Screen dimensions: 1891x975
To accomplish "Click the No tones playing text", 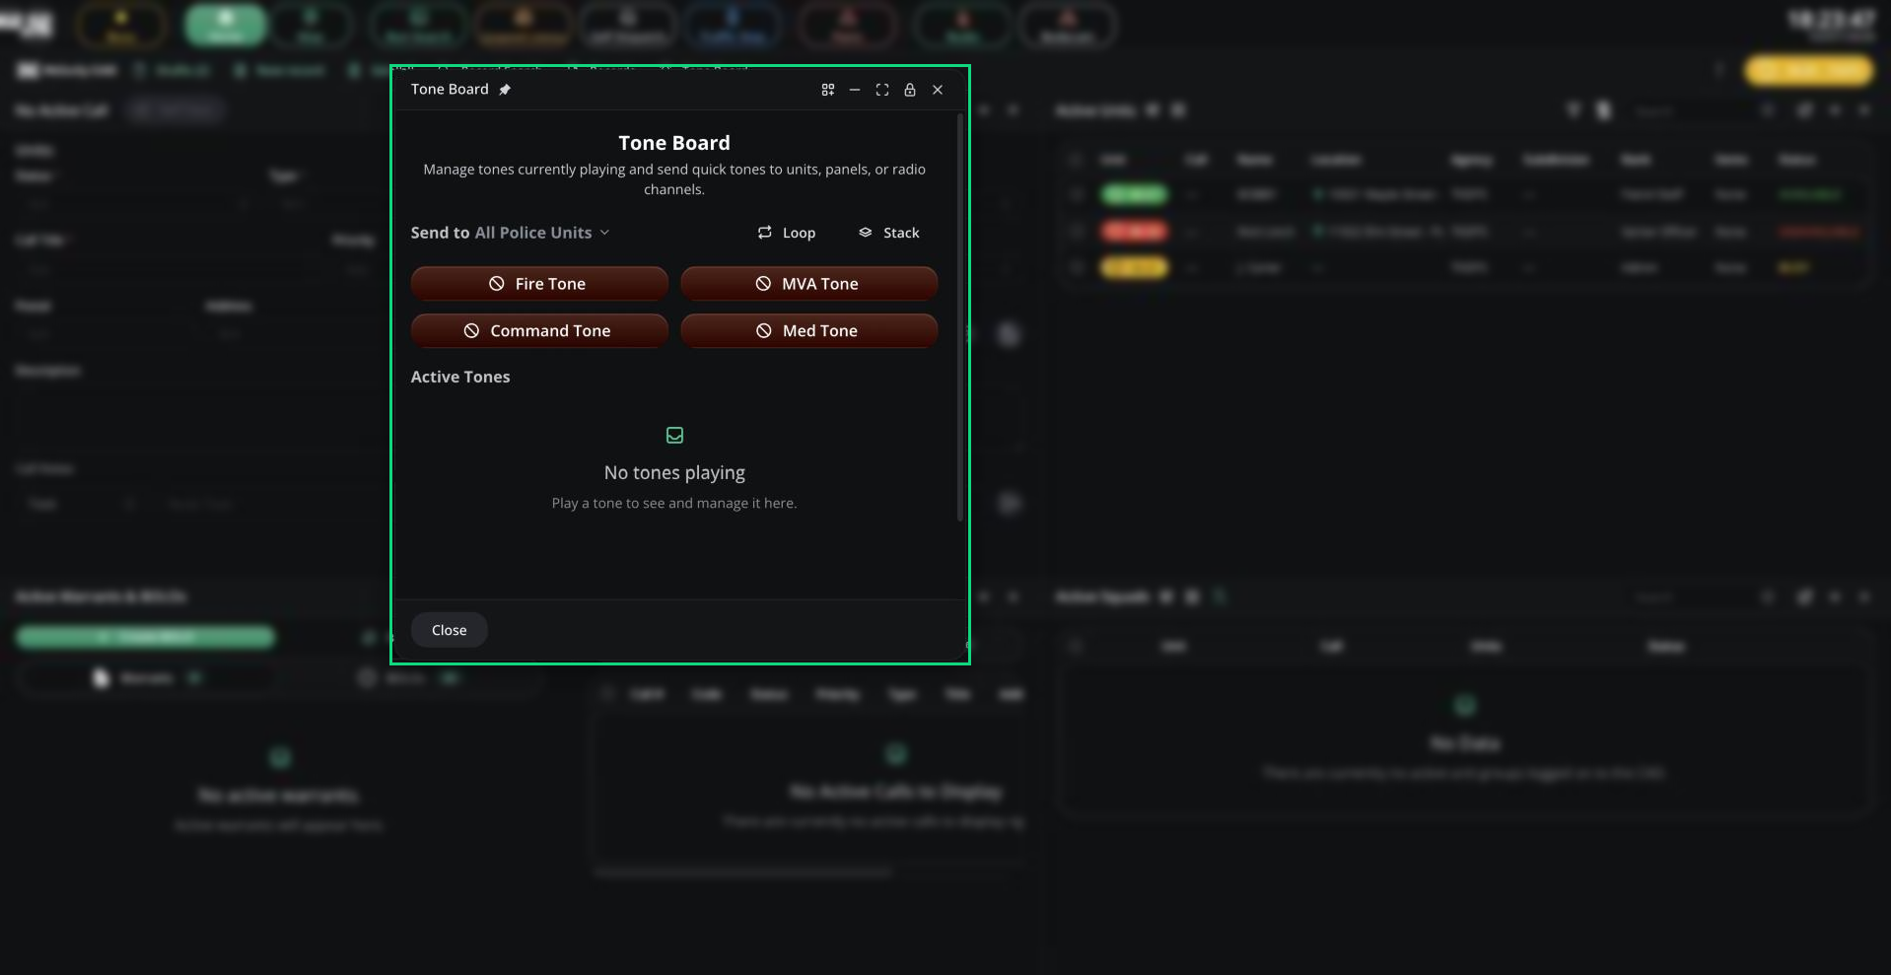I will [674, 473].
